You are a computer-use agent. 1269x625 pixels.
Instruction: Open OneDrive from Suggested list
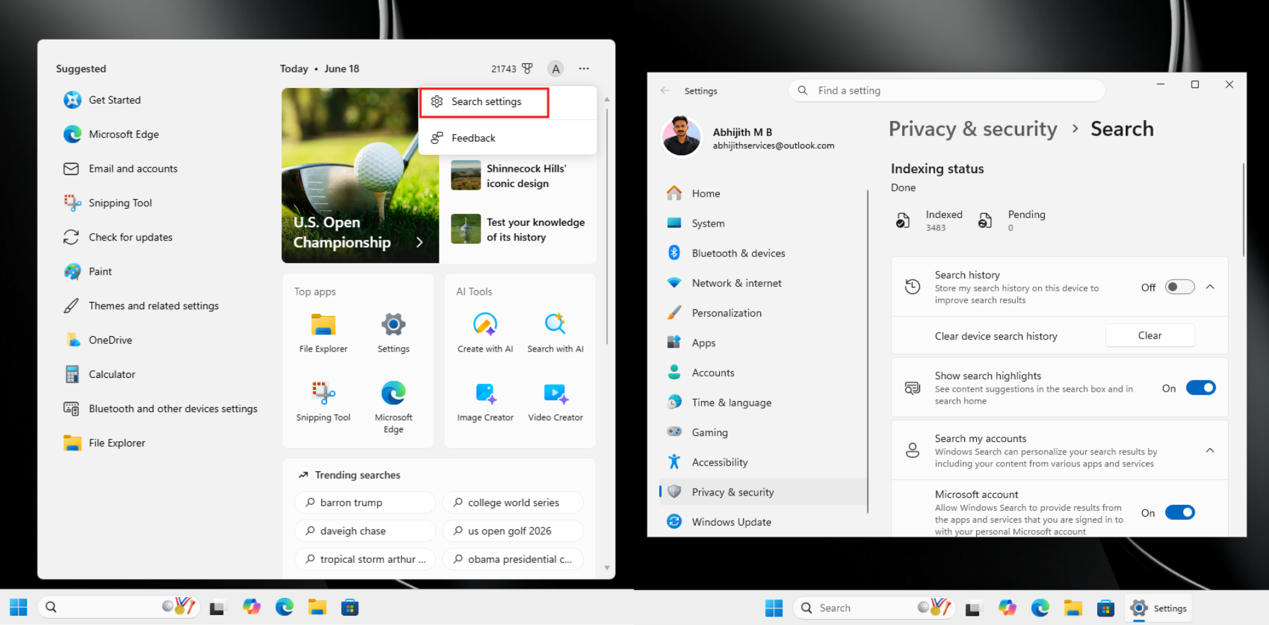(x=98, y=340)
